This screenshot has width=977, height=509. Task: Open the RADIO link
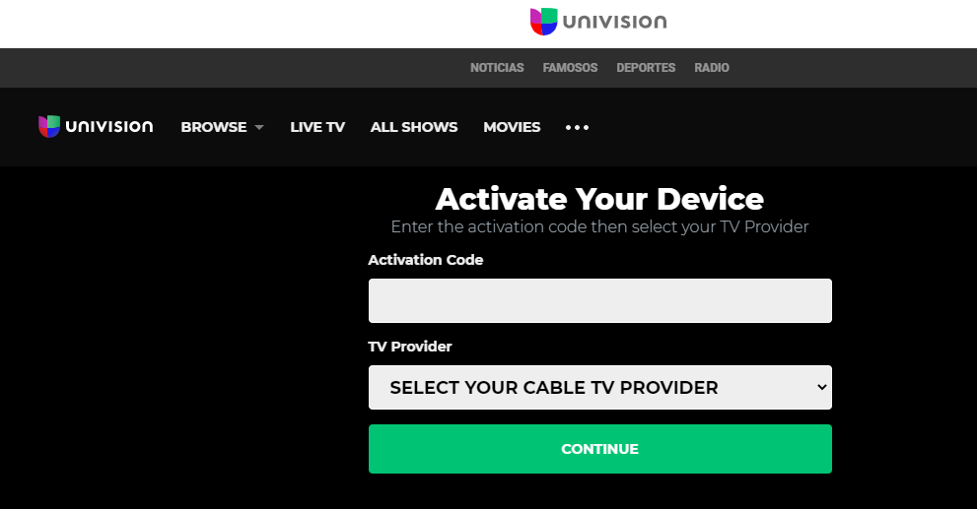pos(712,68)
